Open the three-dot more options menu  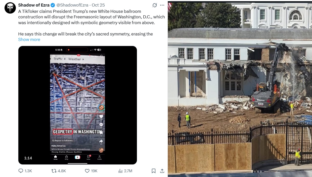coord(162,5)
